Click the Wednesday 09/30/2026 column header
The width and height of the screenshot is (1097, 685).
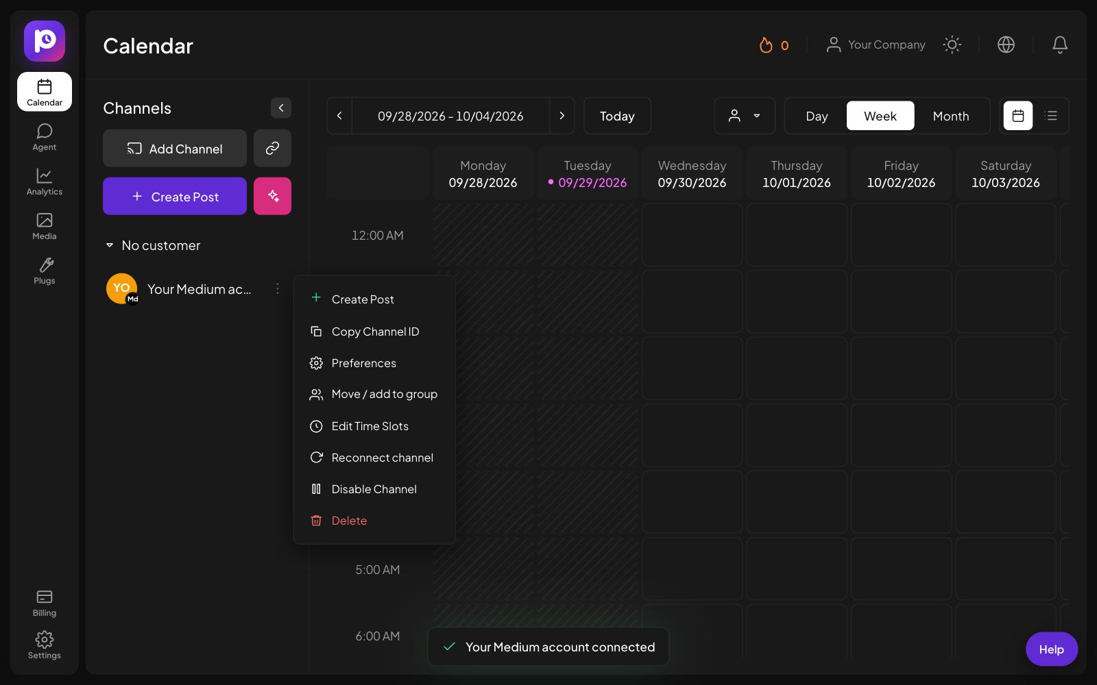click(692, 174)
